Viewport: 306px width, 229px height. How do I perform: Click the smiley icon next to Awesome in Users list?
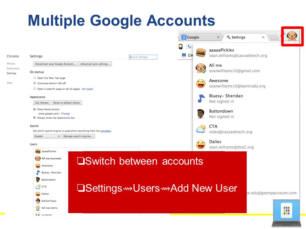(x=38, y=165)
